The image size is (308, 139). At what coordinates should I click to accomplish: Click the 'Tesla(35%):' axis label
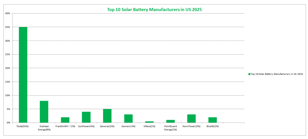23,126
